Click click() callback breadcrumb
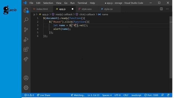The width and height of the screenshot is (174, 98). pos(87,14)
